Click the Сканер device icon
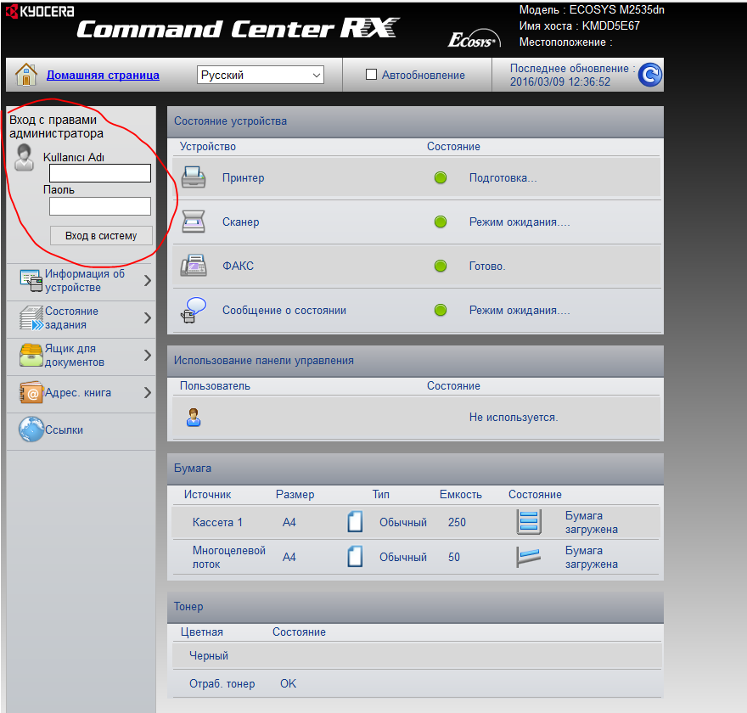 [x=194, y=222]
